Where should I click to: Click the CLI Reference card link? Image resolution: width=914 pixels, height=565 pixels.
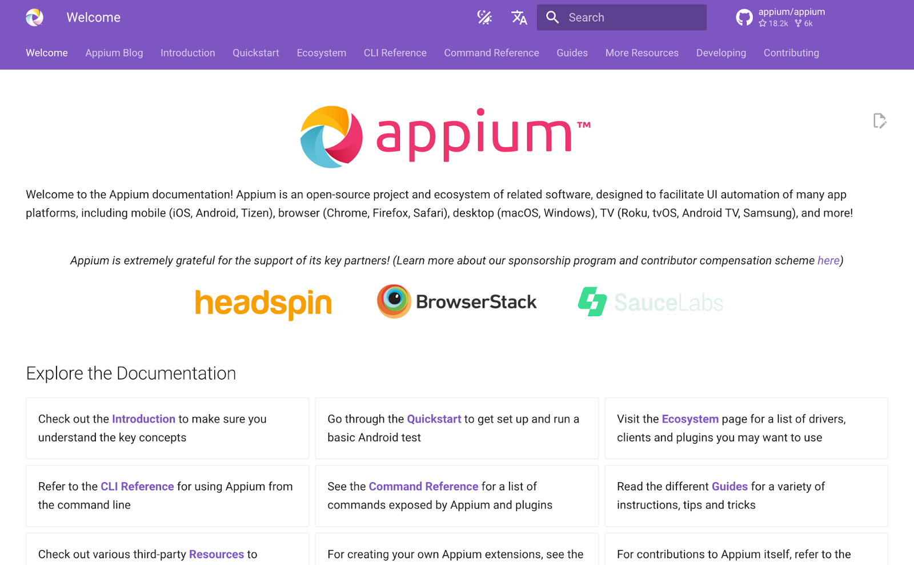137,486
